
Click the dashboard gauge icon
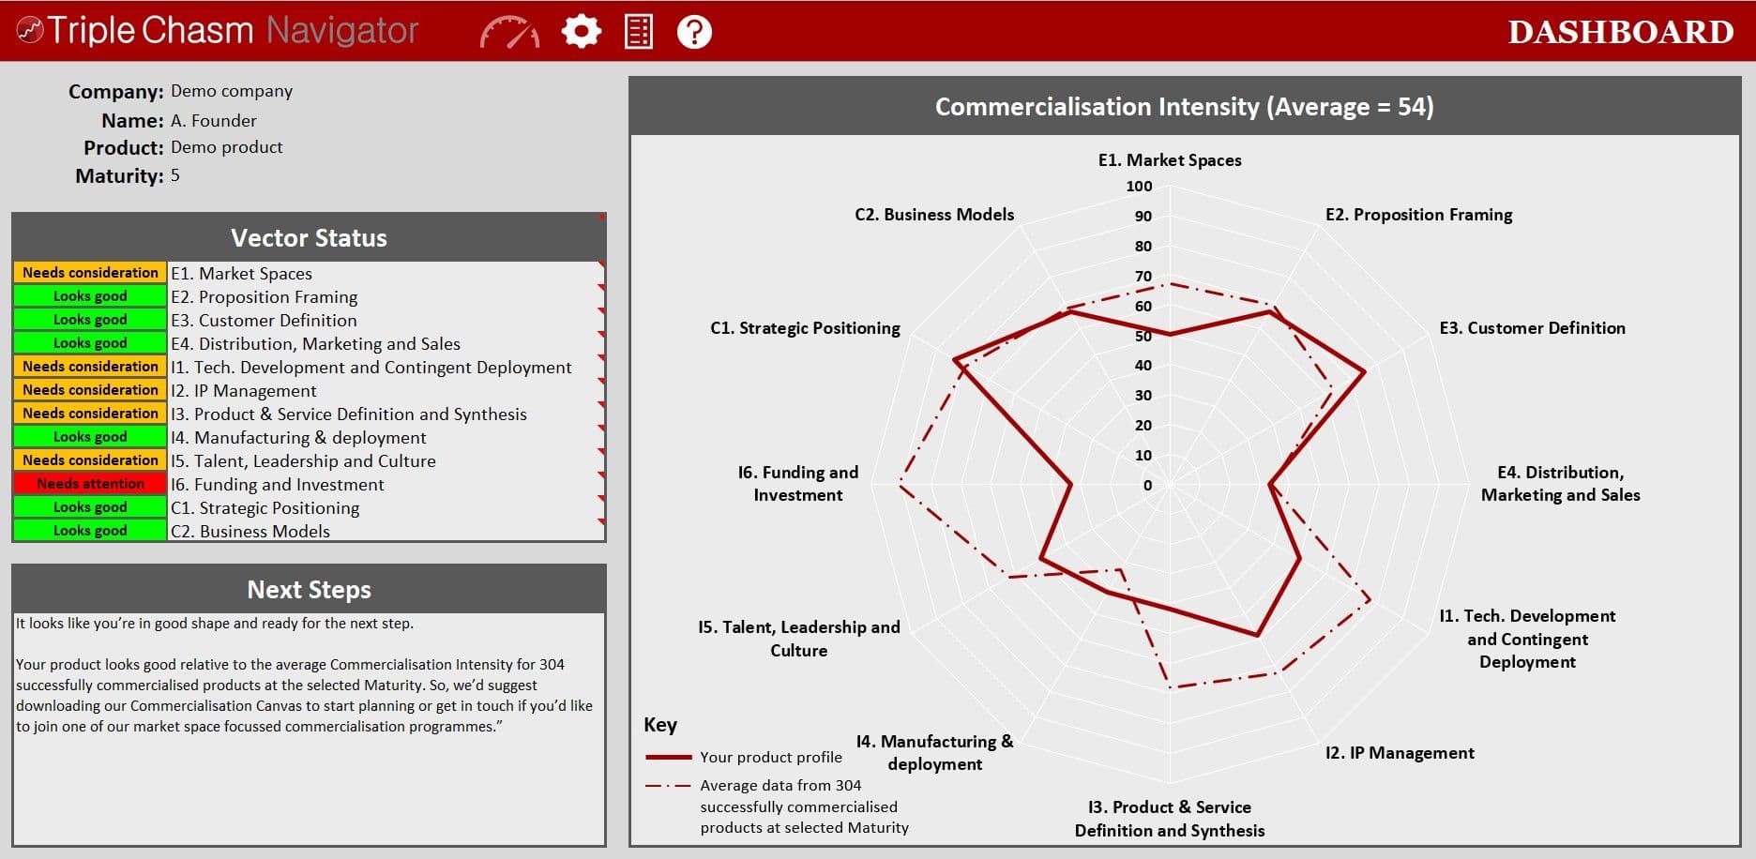pos(508,32)
